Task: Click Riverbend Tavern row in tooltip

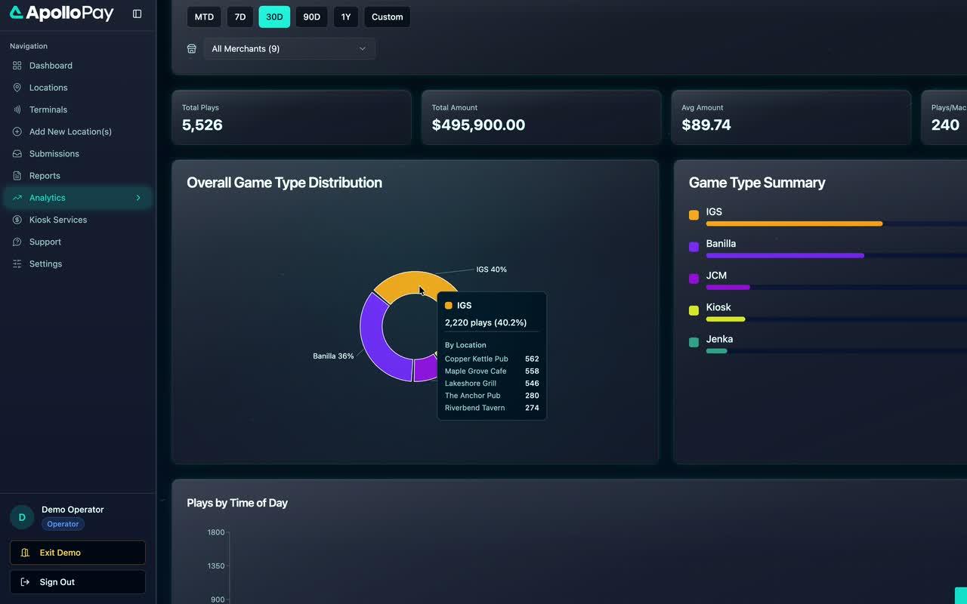Action: (492, 408)
